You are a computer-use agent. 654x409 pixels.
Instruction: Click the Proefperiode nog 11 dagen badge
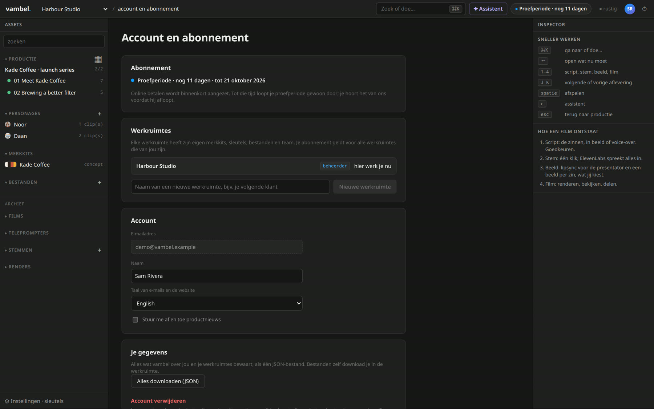point(551,9)
